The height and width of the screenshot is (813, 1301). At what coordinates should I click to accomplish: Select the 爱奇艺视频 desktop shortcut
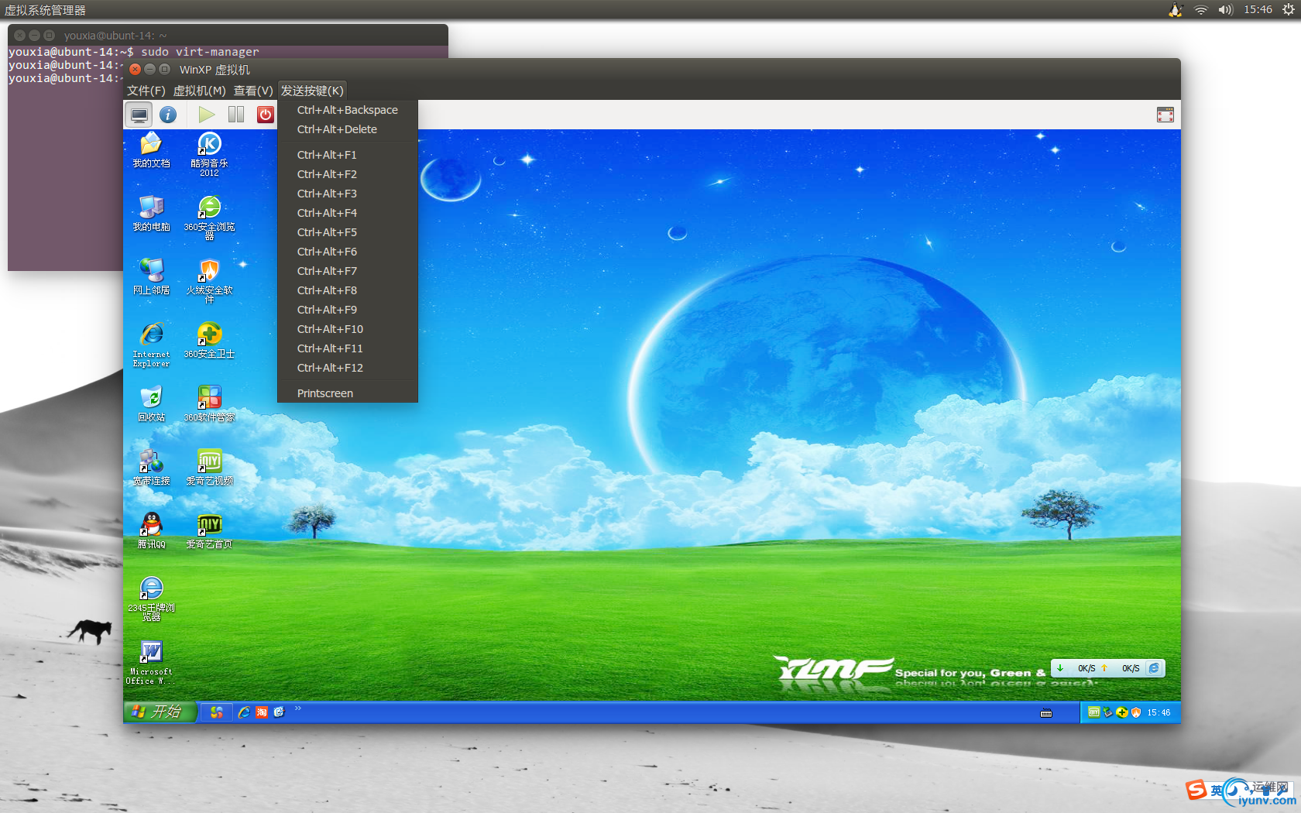tap(209, 468)
